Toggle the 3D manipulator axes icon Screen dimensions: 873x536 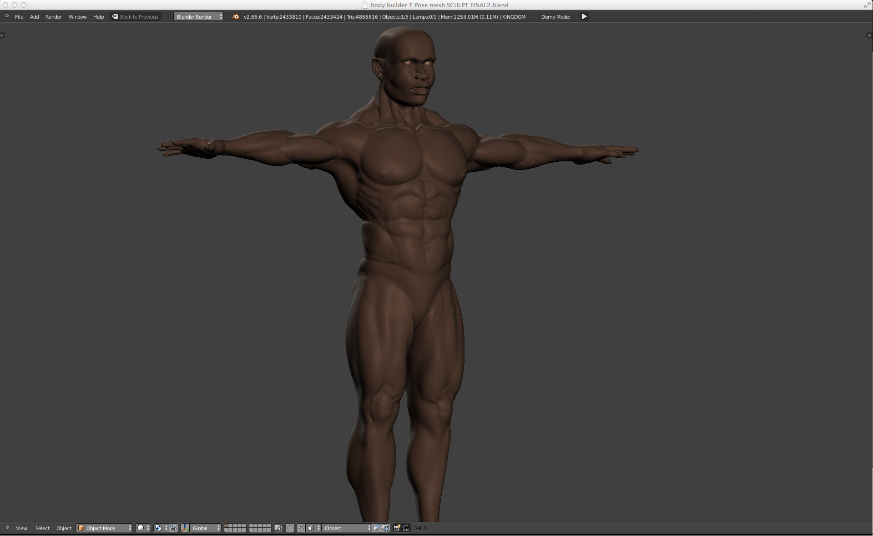pos(185,528)
